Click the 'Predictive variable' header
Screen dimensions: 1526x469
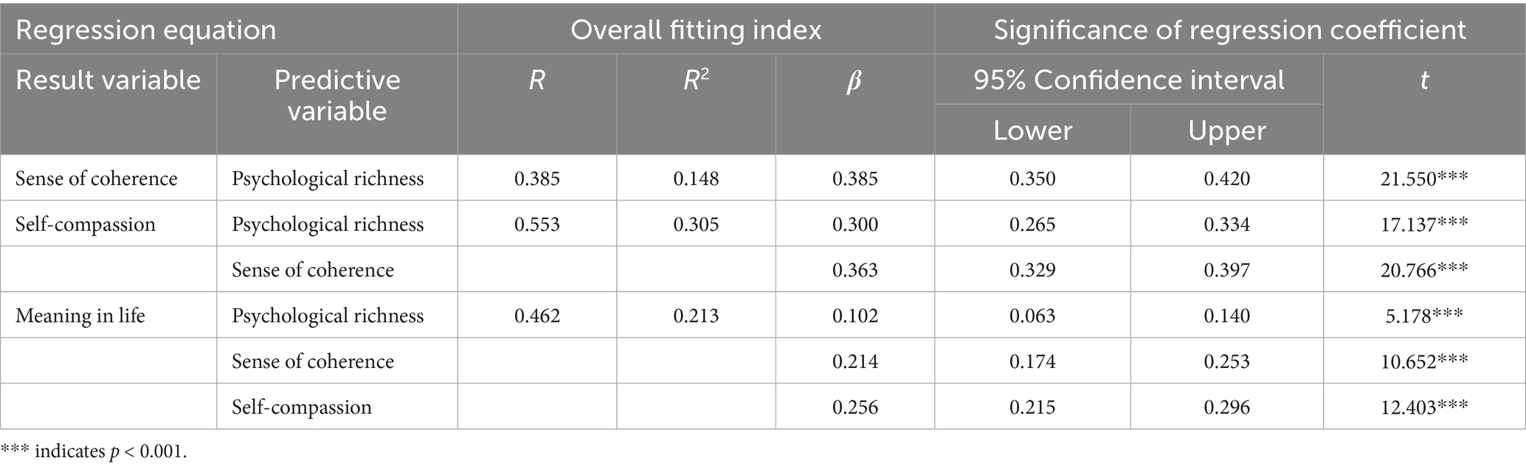click(337, 95)
